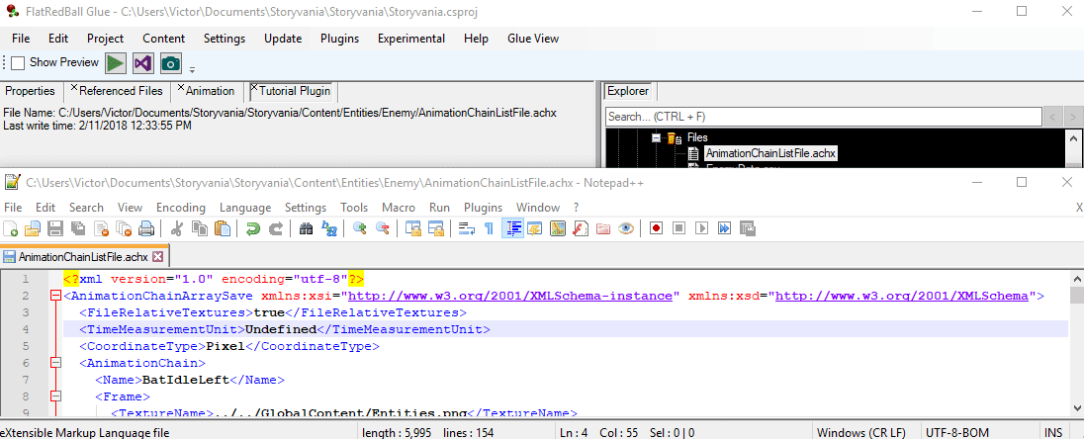Start macro recording with red dot icon
Viewport: 1084px width, 439px height.
(656, 228)
